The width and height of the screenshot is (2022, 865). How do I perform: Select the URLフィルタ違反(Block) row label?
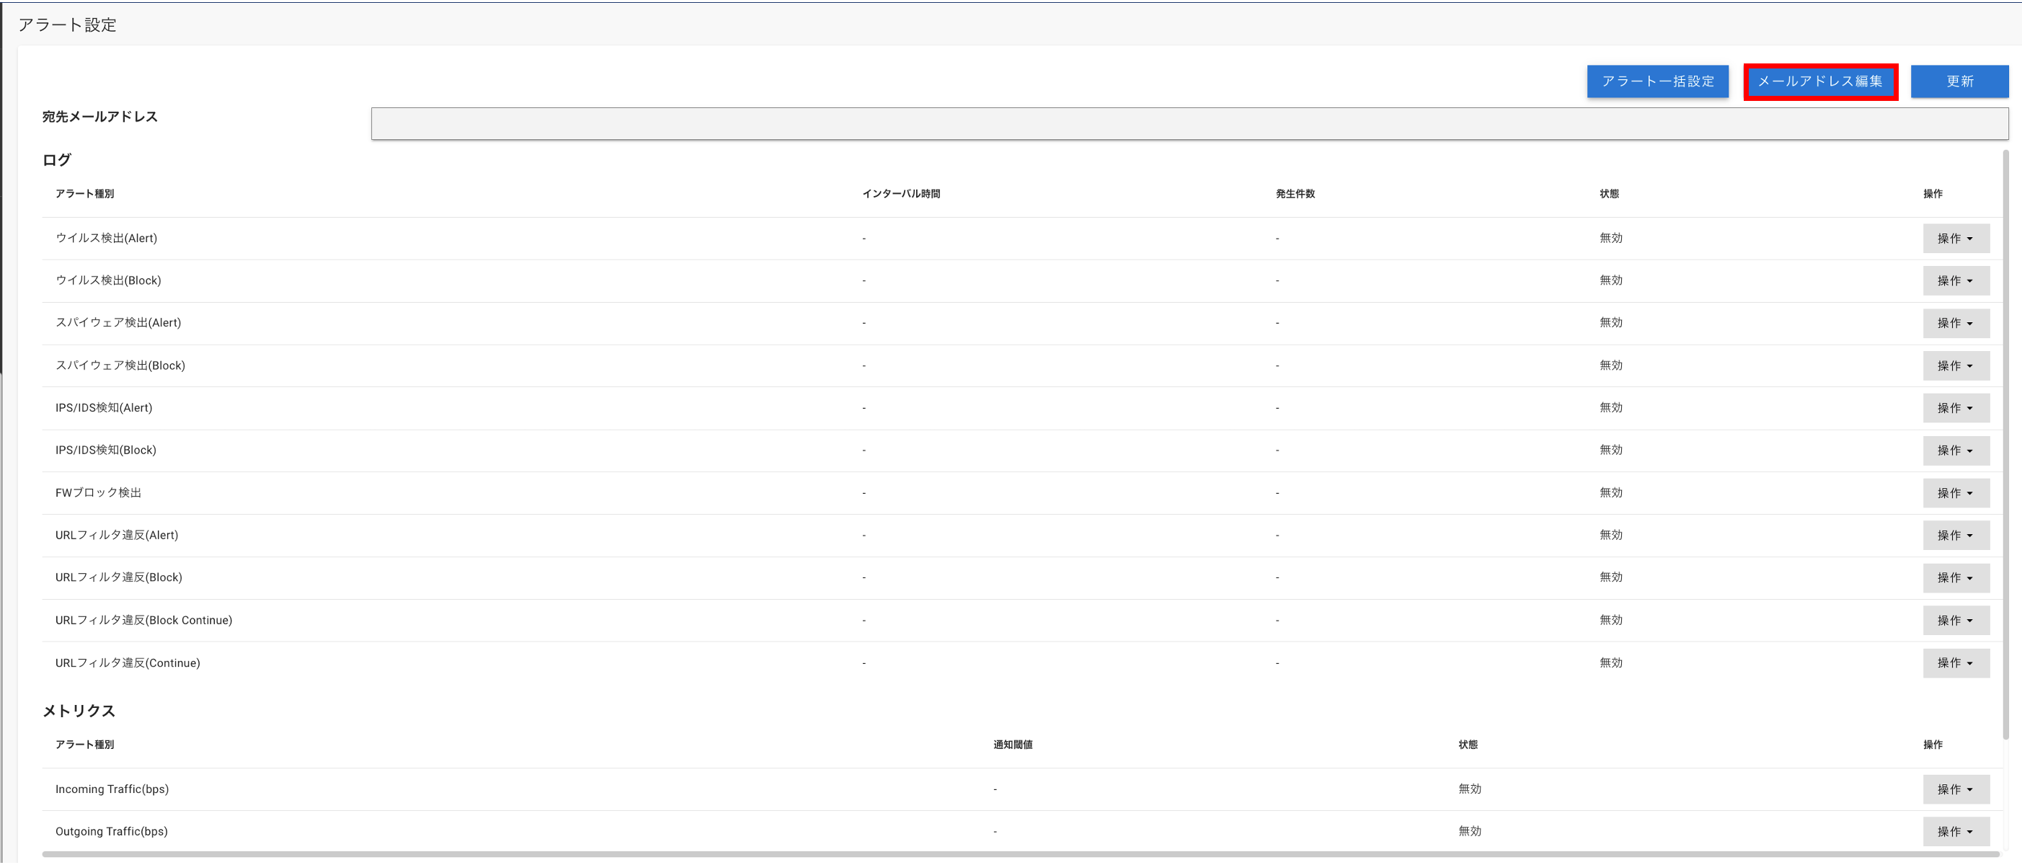(x=118, y=577)
